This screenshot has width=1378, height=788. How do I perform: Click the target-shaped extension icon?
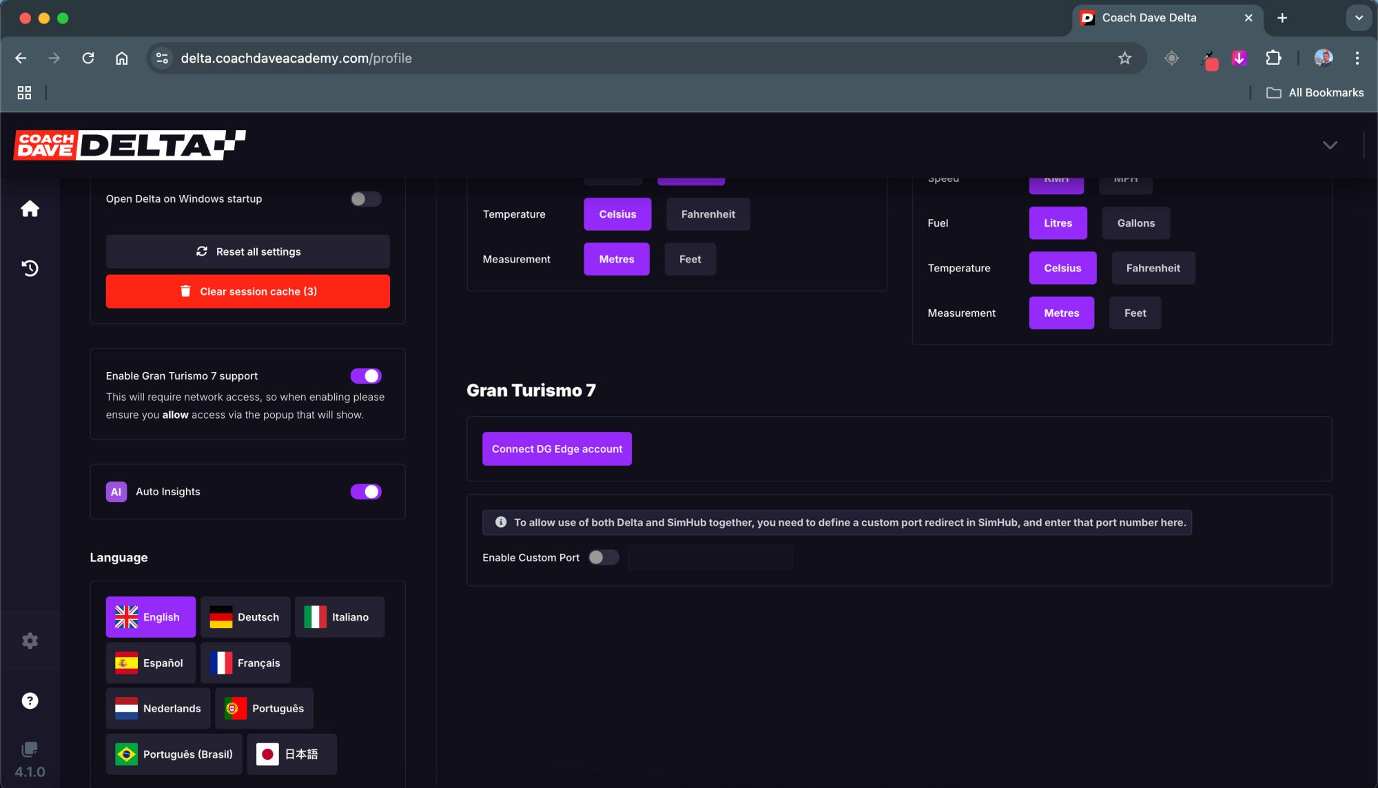1171,58
